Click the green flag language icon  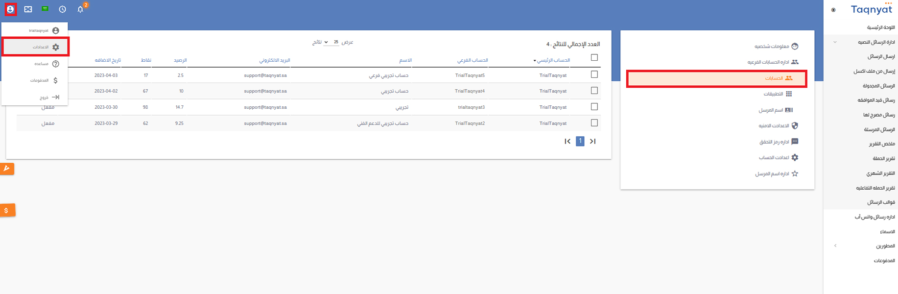[45, 9]
